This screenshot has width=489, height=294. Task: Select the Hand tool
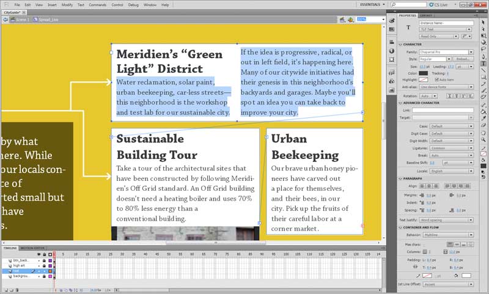pos(483,133)
